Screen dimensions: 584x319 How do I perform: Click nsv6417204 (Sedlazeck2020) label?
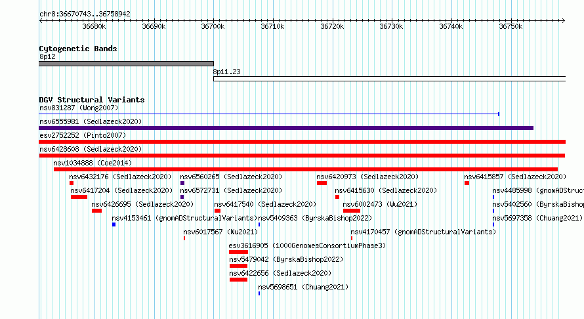(x=121, y=190)
